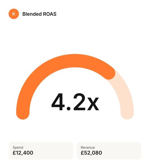Open the Spend stat card
150x168 pixels.
tap(41, 150)
